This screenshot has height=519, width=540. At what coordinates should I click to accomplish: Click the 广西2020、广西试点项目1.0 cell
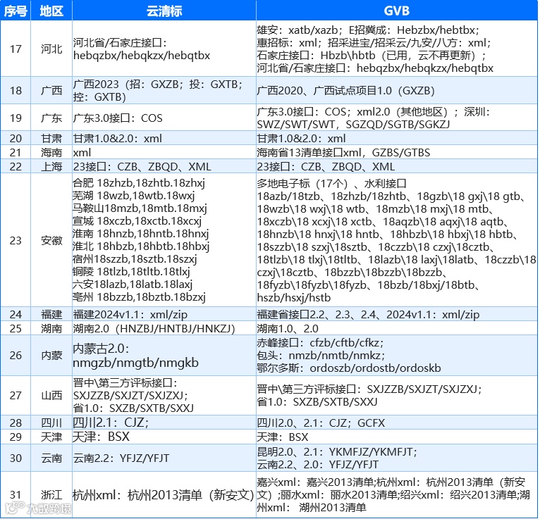pyautogui.click(x=397, y=90)
